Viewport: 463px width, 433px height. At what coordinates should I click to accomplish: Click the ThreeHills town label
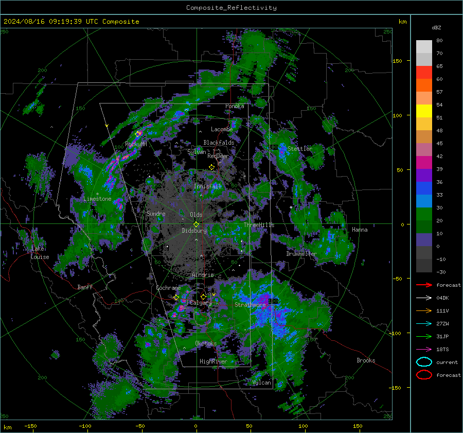click(x=259, y=225)
